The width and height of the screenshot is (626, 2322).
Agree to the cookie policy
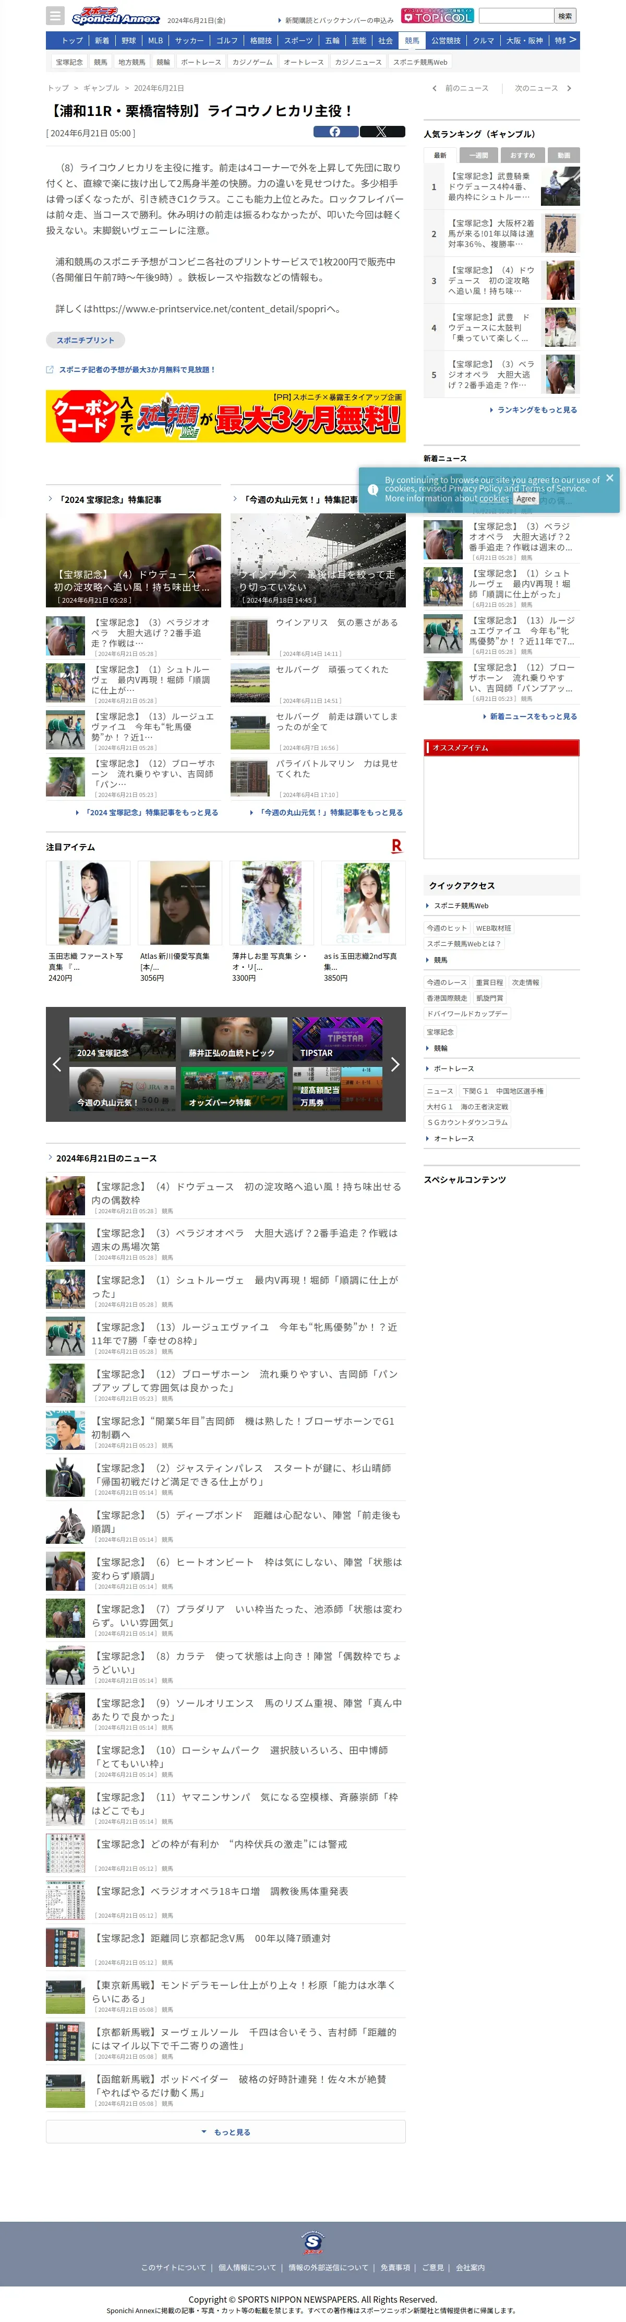pos(526,498)
